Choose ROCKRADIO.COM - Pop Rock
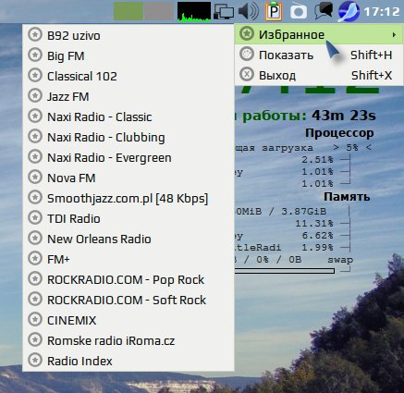404x393 pixels. [x=129, y=279]
